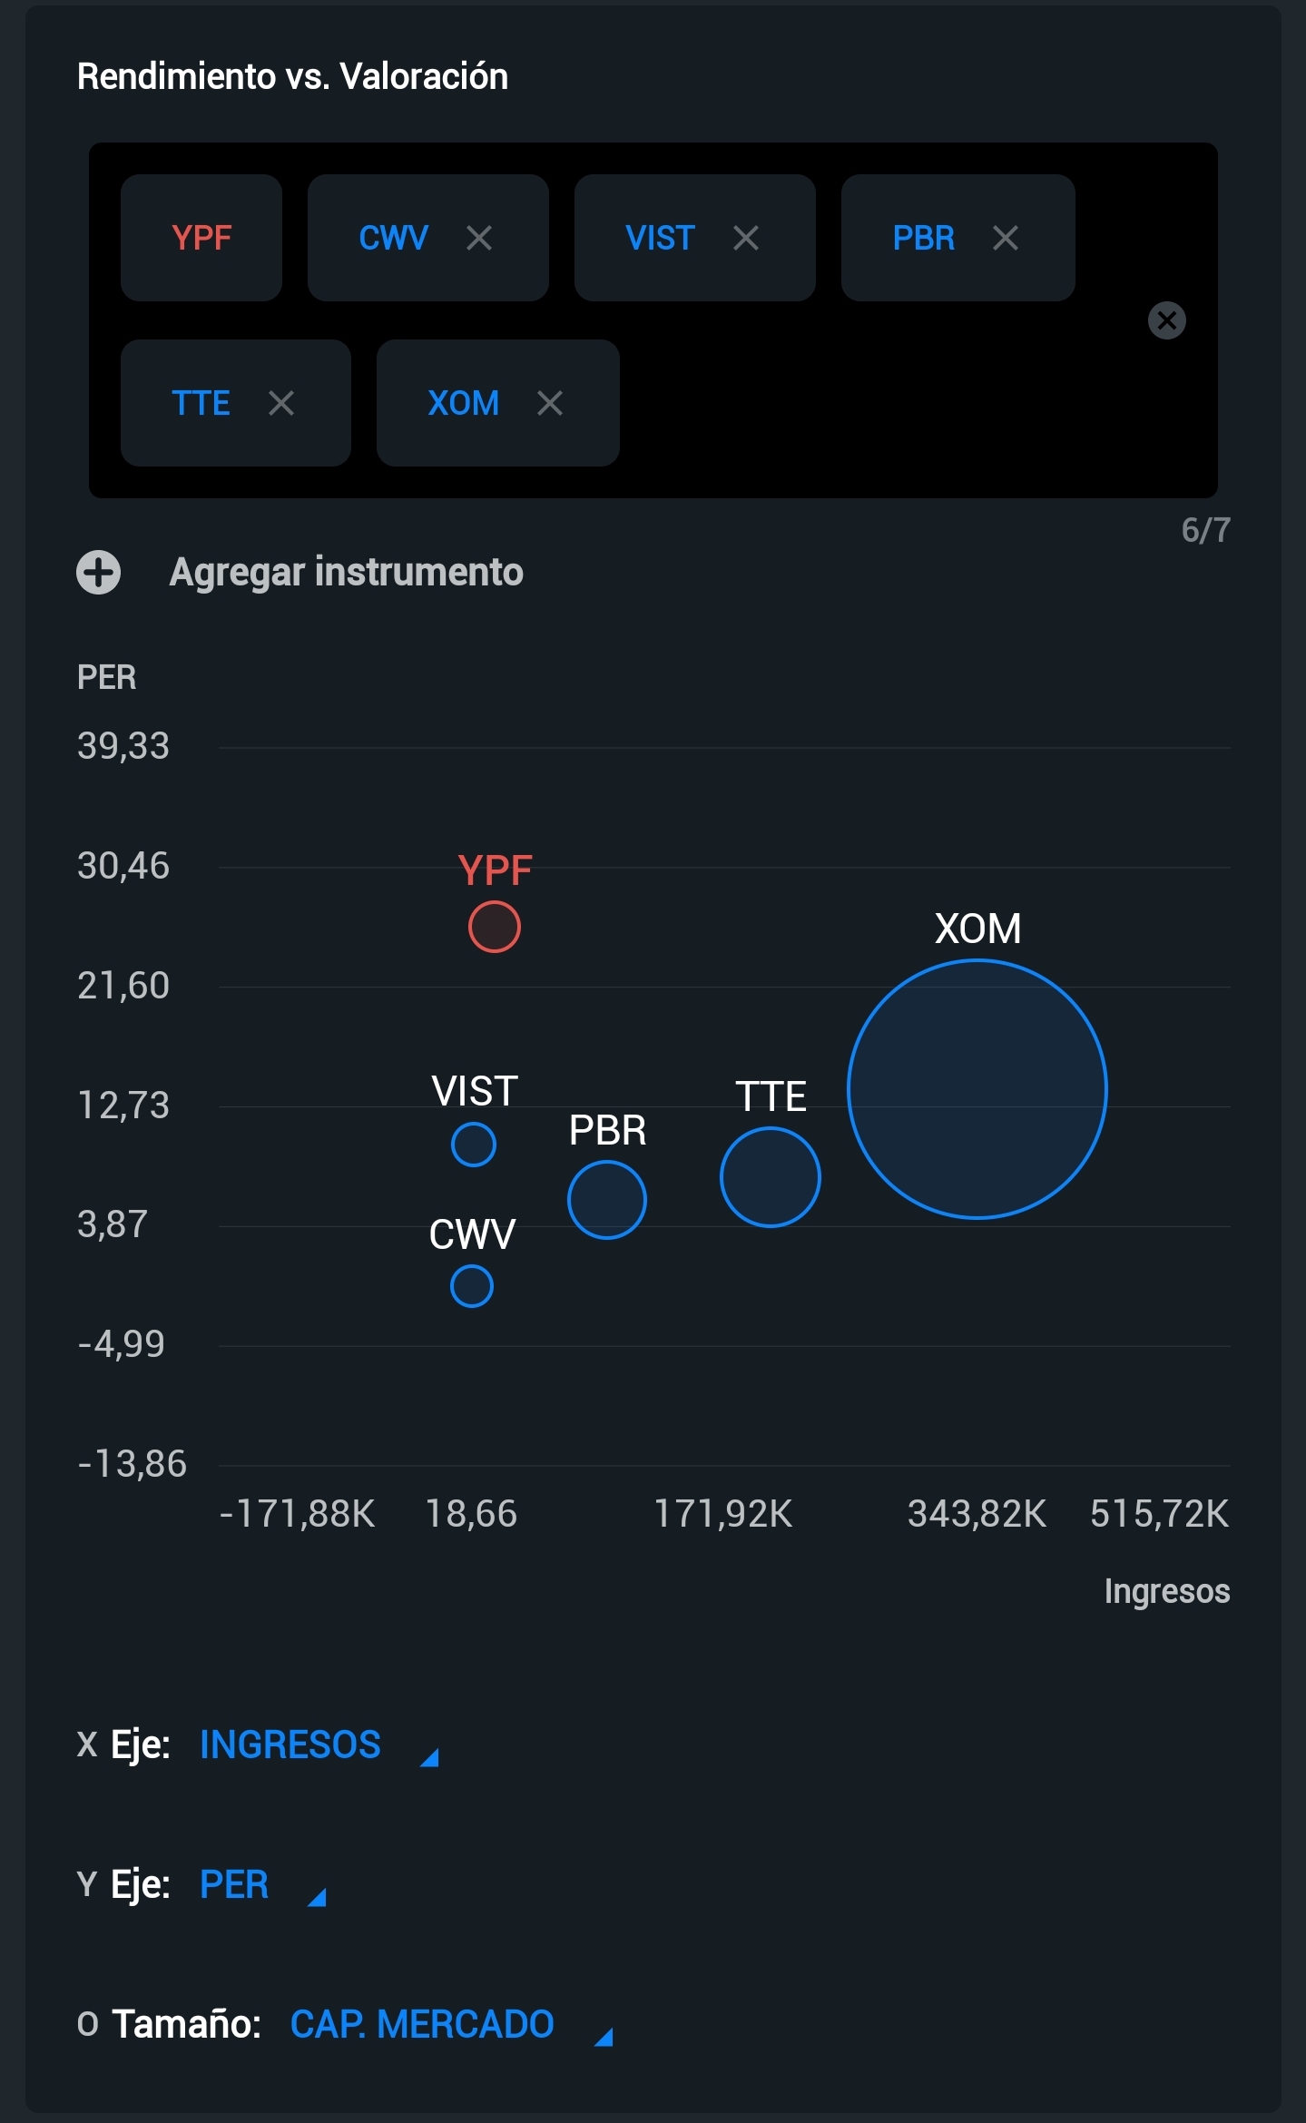Remove XOM from selected instruments
Screen dimensions: 1306x2123
tap(550, 403)
